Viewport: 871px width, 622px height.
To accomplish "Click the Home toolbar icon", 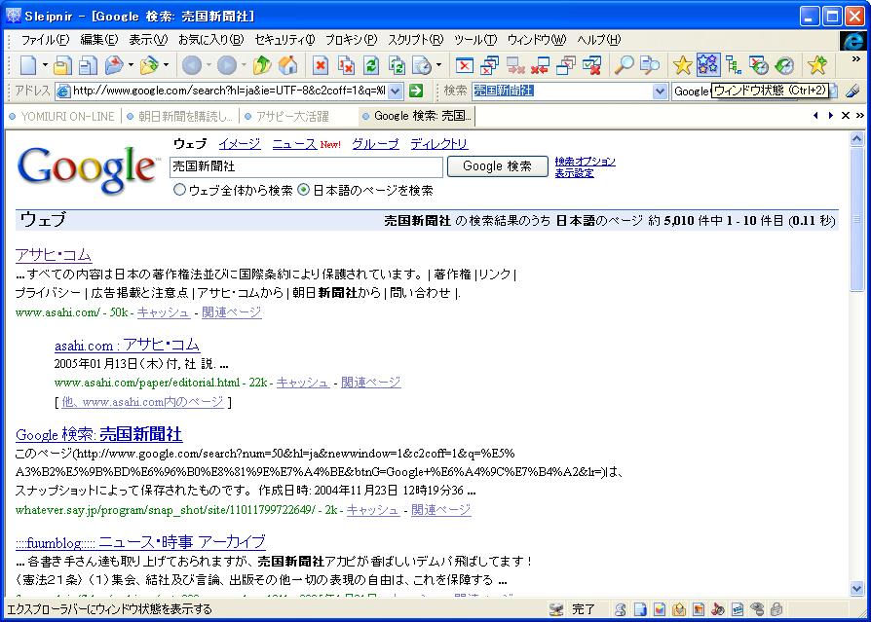I will [x=287, y=65].
